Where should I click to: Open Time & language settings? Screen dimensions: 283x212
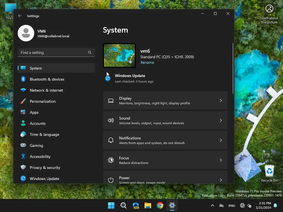coord(56,134)
